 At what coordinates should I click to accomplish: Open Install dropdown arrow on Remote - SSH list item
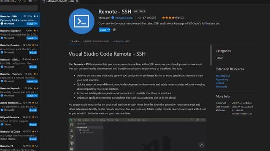[x=36, y=24]
